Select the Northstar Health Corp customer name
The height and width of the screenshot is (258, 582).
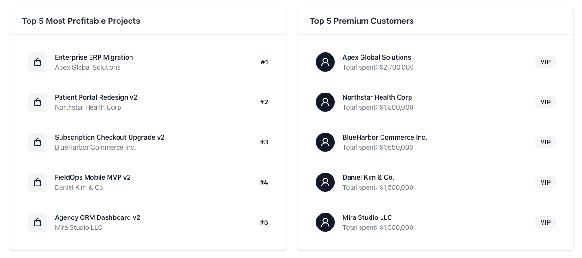click(377, 97)
